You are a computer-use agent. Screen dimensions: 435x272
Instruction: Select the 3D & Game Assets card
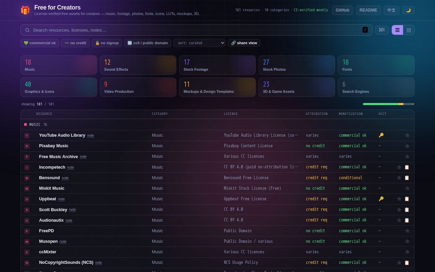point(297,87)
